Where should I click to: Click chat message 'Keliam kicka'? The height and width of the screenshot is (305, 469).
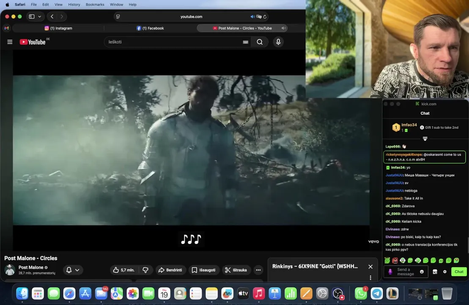[x=411, y=222]
